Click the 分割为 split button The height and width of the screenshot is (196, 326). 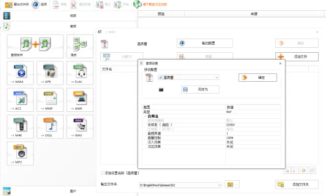click(x=122, y=57)
